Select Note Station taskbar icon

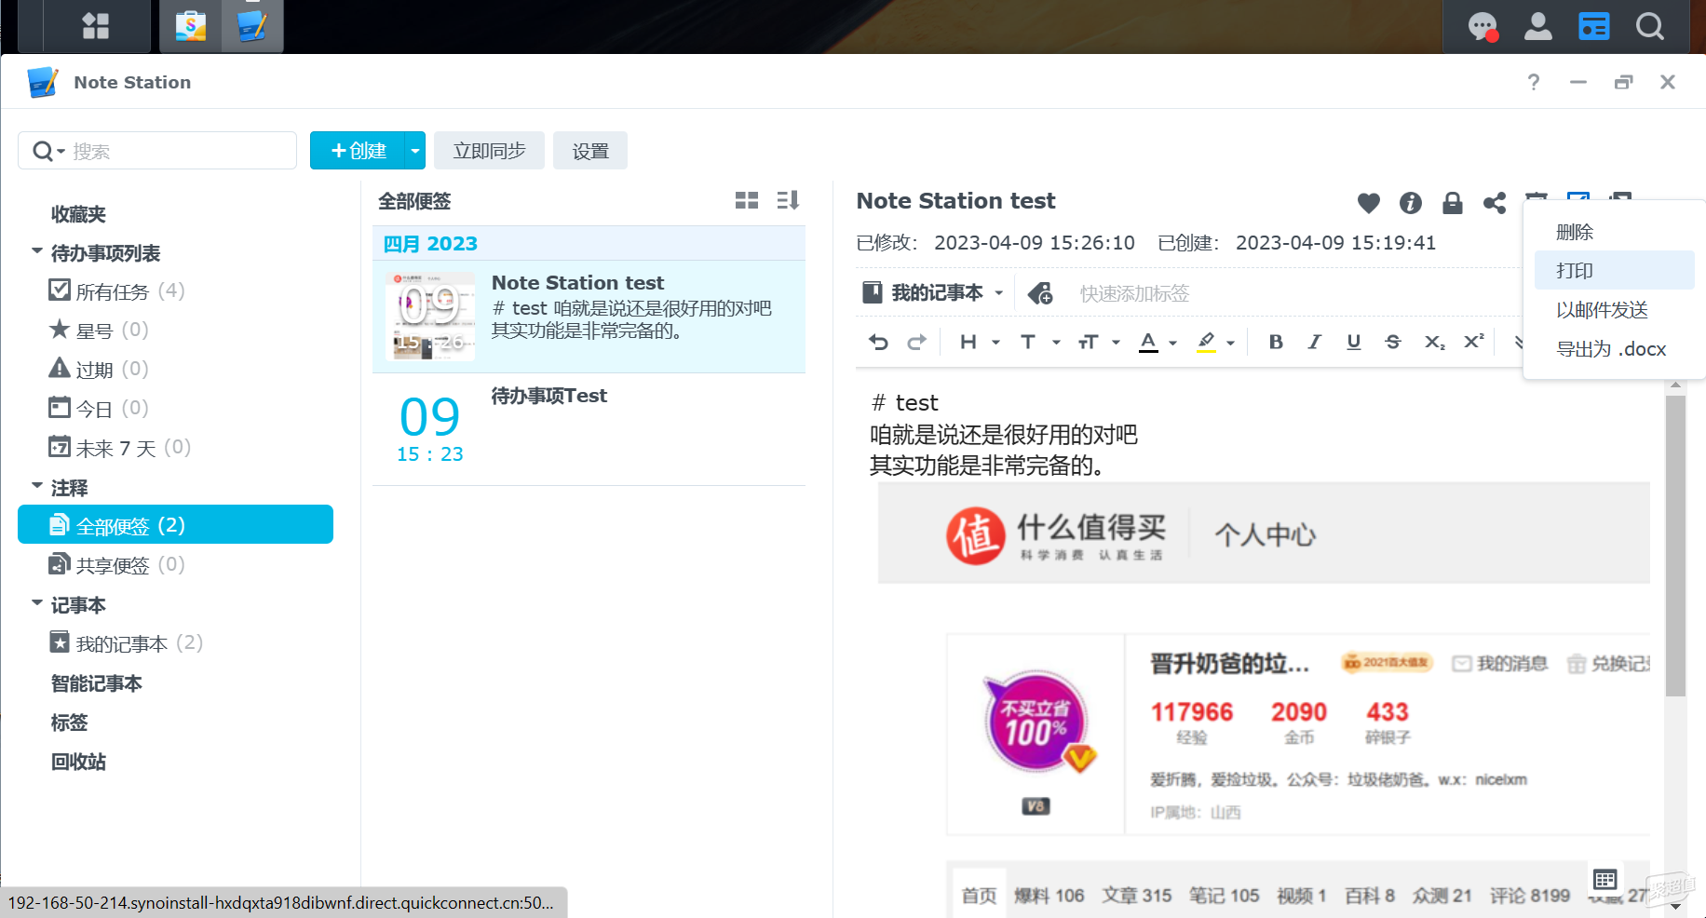coord(252,26)
